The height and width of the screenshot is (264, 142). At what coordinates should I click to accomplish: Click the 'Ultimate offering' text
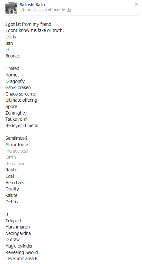pos(21,100)
